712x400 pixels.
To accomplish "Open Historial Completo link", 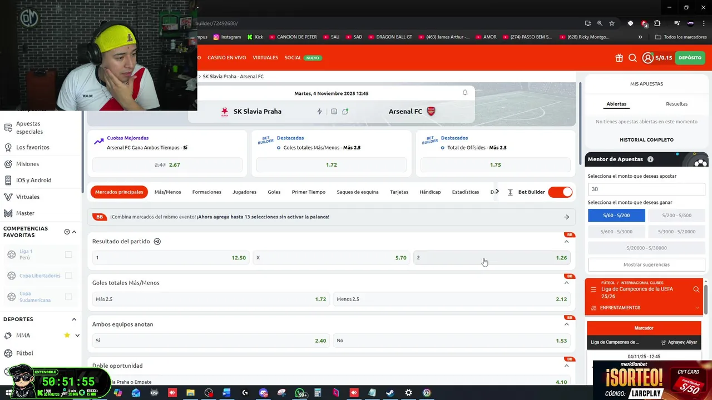I will 646,140.
